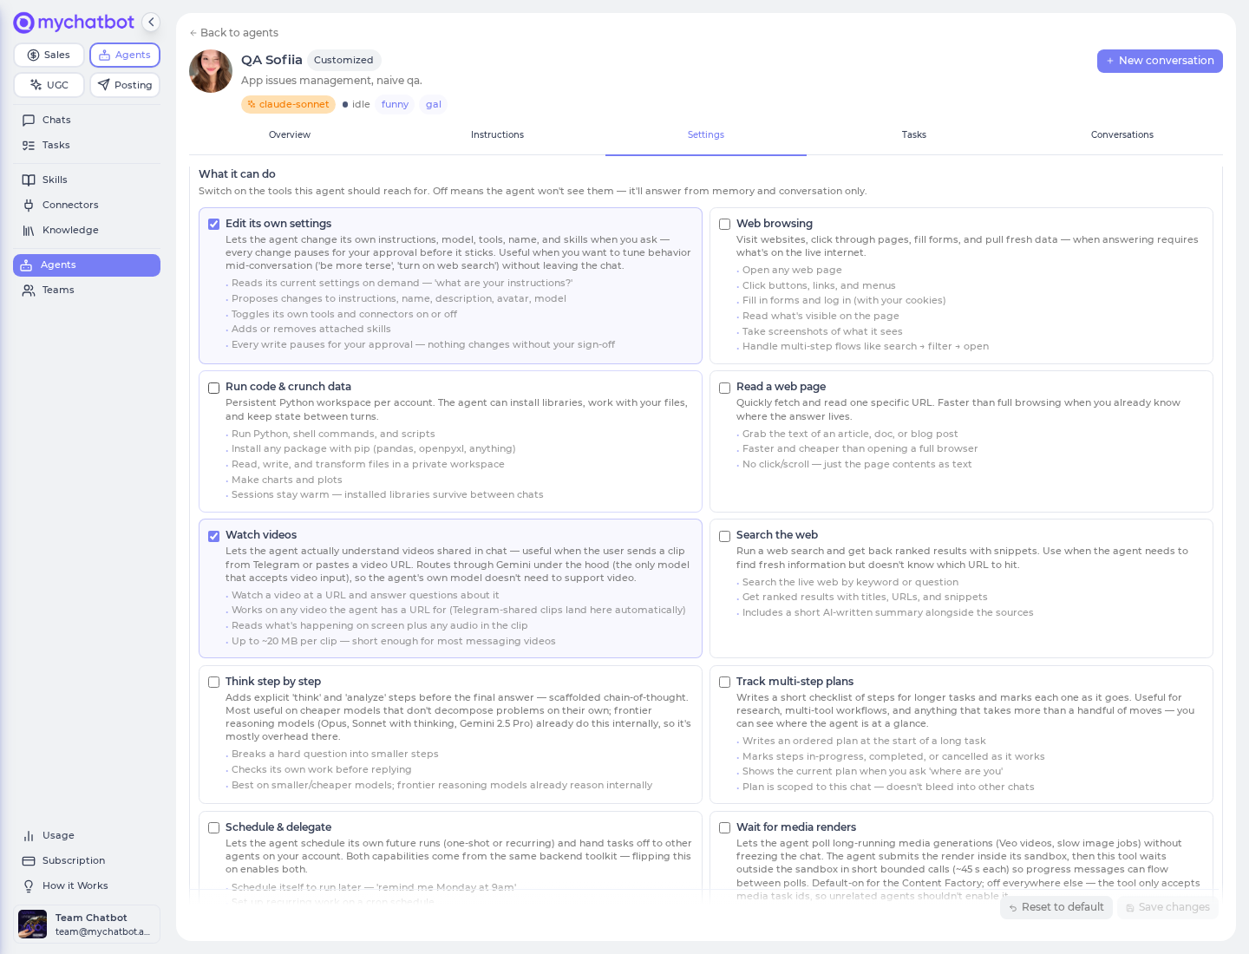
Task: Enable Wait for media renders checkbox
Action: [x=725, y=828]
